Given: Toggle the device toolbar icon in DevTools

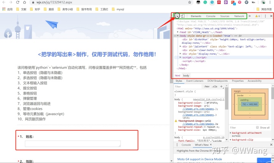Looking at the screenshot, I should (183, 16).
